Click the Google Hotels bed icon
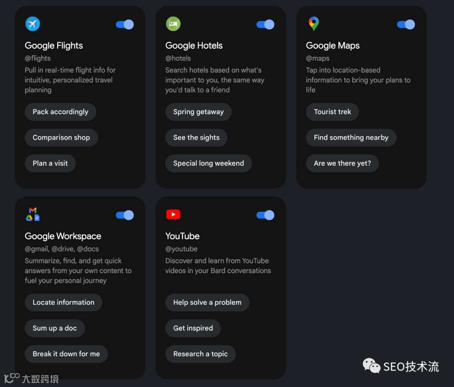Viewport: 454px width, 387px height. point(173,24)
